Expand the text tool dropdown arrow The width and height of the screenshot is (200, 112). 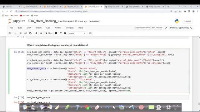pos(82,107)
